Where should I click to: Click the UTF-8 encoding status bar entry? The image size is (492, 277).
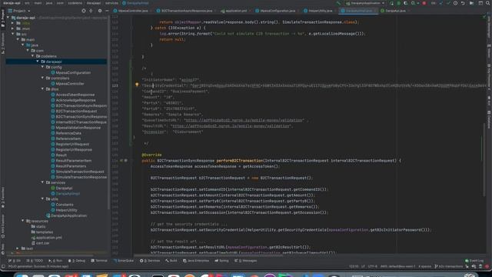pyautogui.click(x=372, y=267)
